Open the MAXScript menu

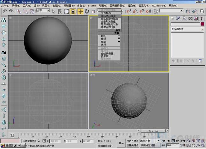click(x=159, y=5)
